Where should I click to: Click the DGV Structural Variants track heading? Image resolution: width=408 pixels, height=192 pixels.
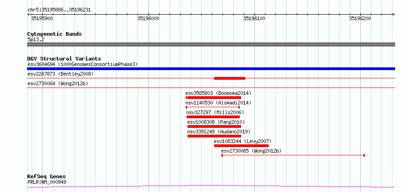pos(64,59)
